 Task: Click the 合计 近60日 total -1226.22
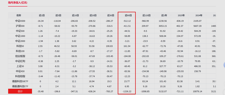pos(127,91)
